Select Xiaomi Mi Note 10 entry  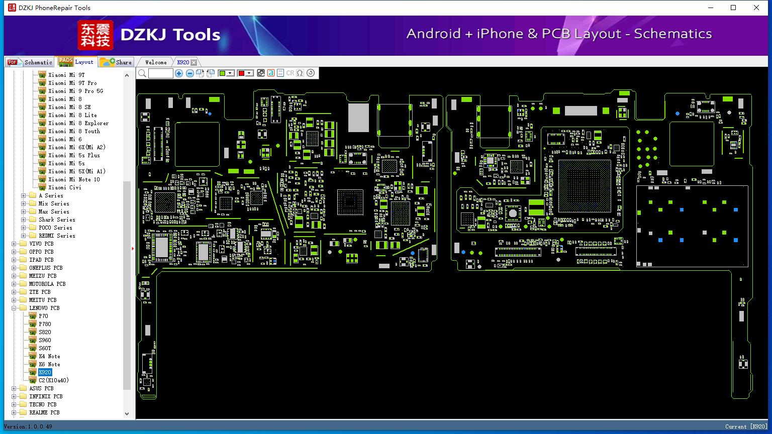[x=74, y=179]
